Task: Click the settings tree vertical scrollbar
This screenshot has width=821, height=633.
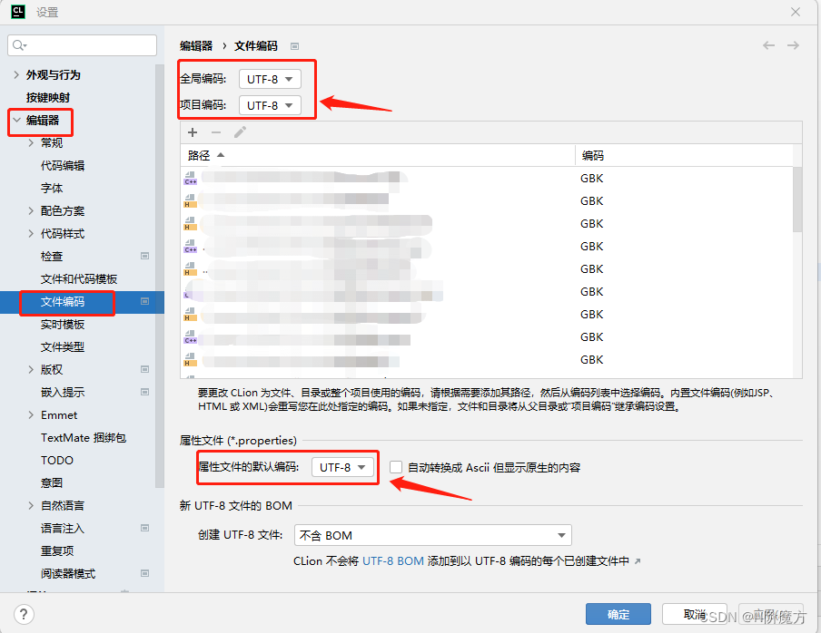Action: coord(160,276)
